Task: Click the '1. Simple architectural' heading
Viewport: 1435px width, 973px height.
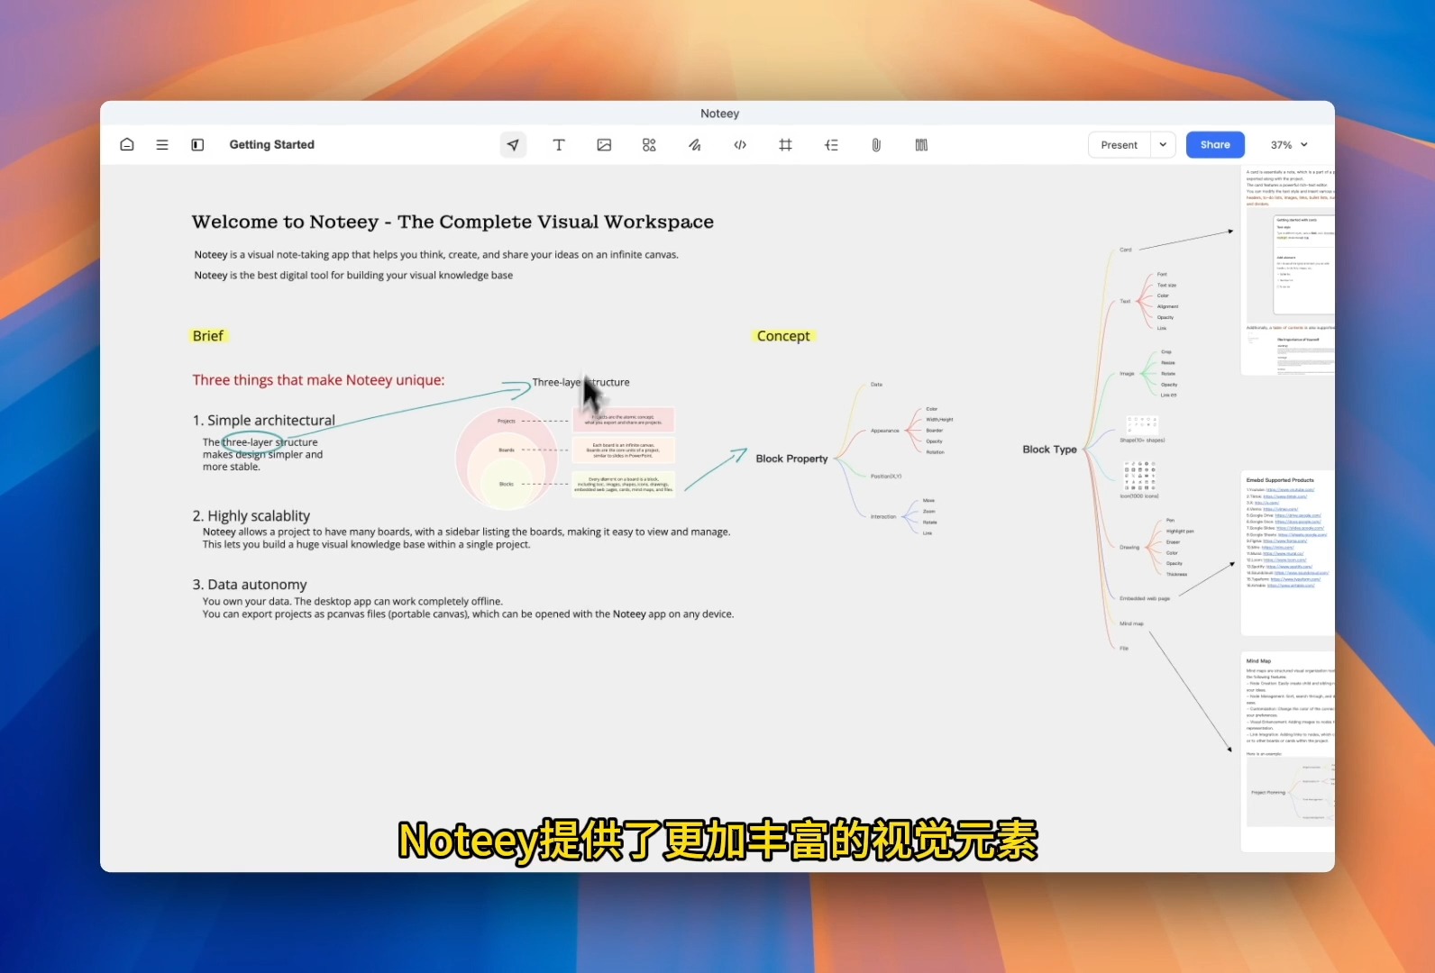Action: 263,421
